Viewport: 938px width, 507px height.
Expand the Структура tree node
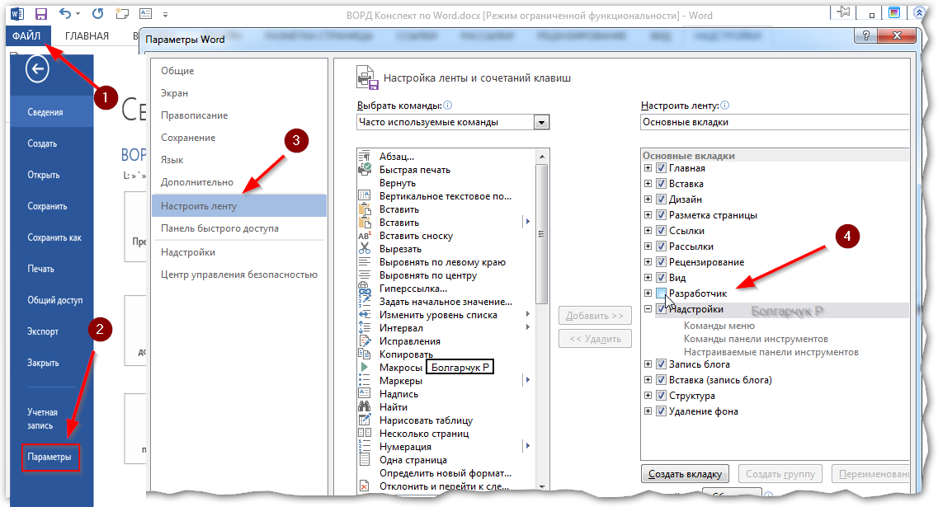pos(648,395)
